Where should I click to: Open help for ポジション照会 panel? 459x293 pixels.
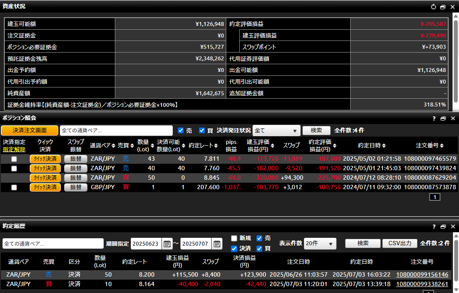pos(434,118)
